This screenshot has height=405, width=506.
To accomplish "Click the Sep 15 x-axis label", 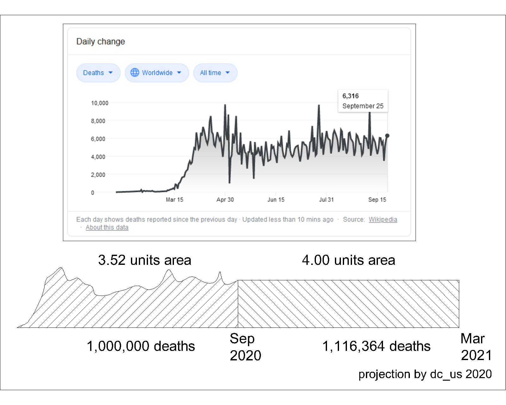I will (377, 200).
